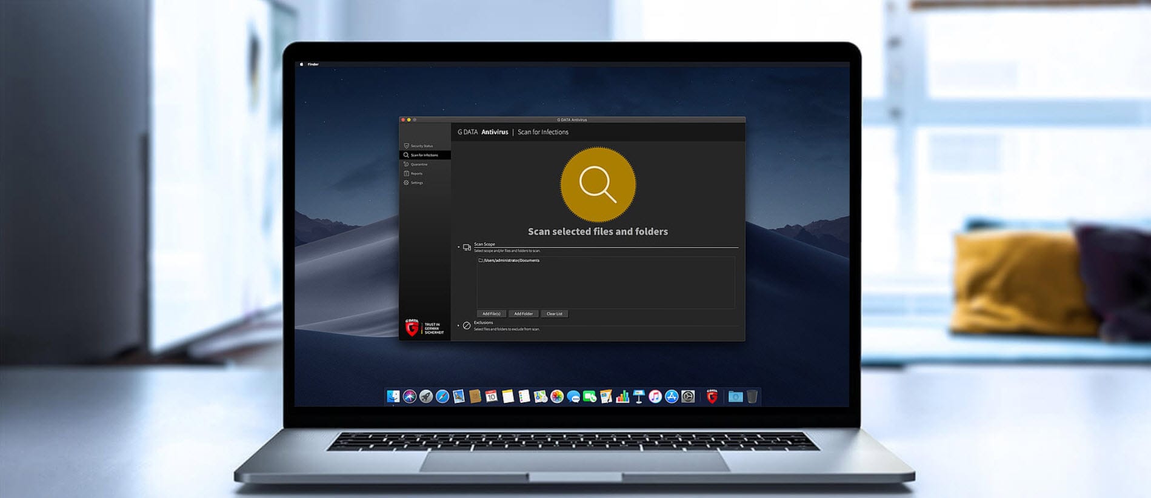Minimize G DATA window with yellow button
This screenshot has height=498, width=1151.
click(409, 120)
